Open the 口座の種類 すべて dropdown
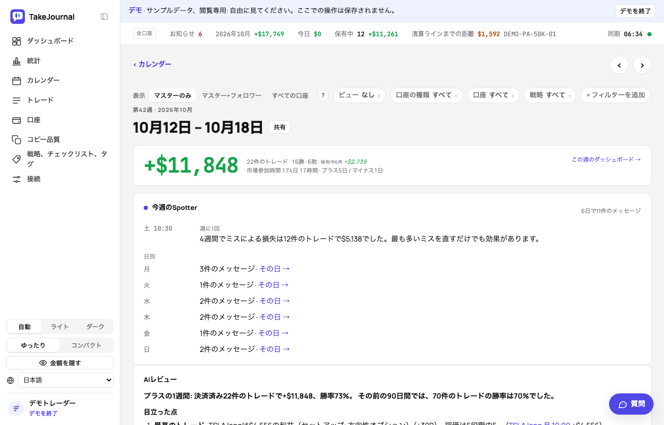The height and width of the screenshot is (425, 664). pos(426,95)
